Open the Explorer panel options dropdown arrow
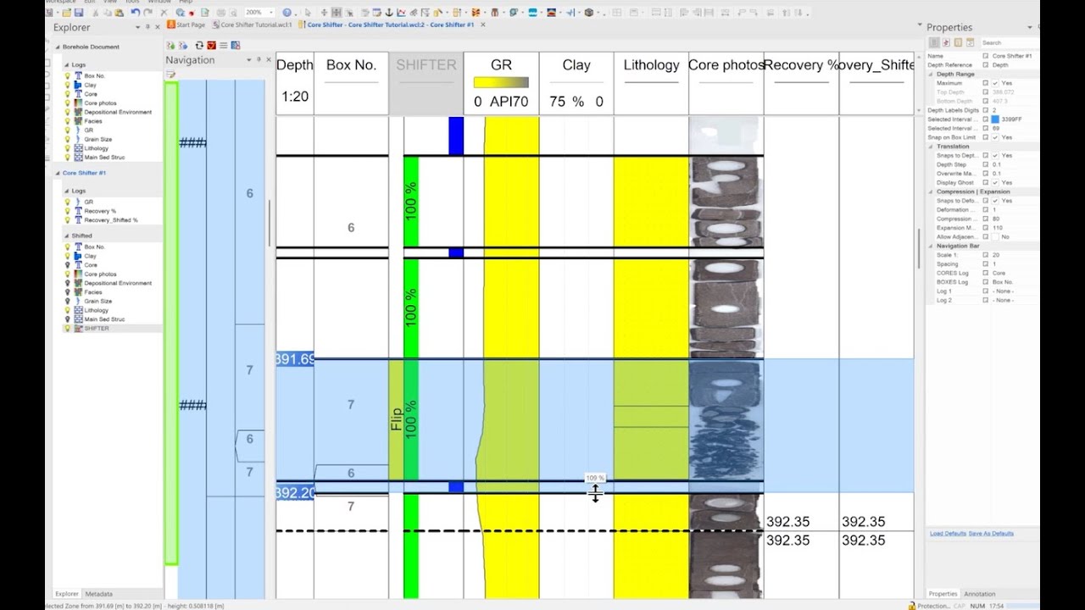Viewport: 1085px width, 610px height. pos(137,27)
